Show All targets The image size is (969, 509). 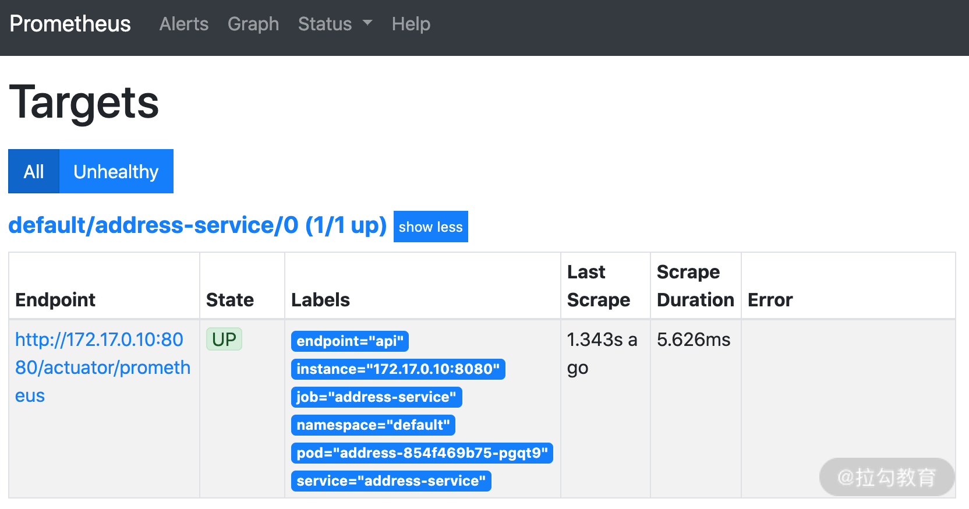pos(34,171)
